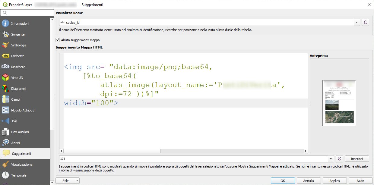Open expression editor next to Inserisci
Screen dimensions: 374x185
[x=339, y=159]
